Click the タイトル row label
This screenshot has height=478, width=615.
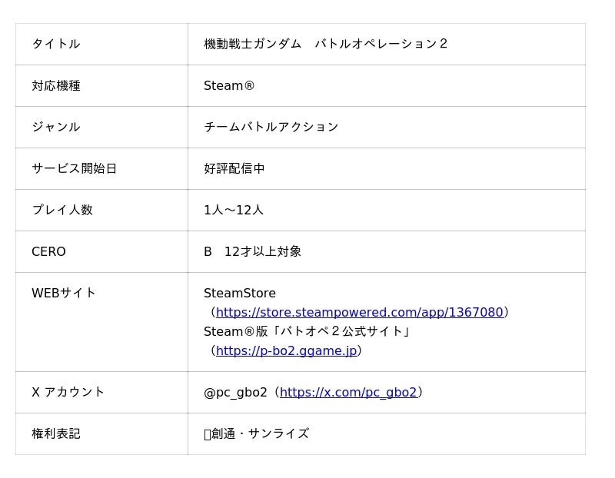(x=56, y=44)
